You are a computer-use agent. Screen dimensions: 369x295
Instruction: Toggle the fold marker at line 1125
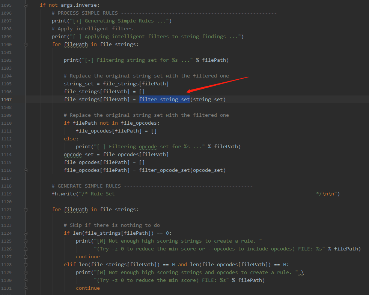pos(26,241)
